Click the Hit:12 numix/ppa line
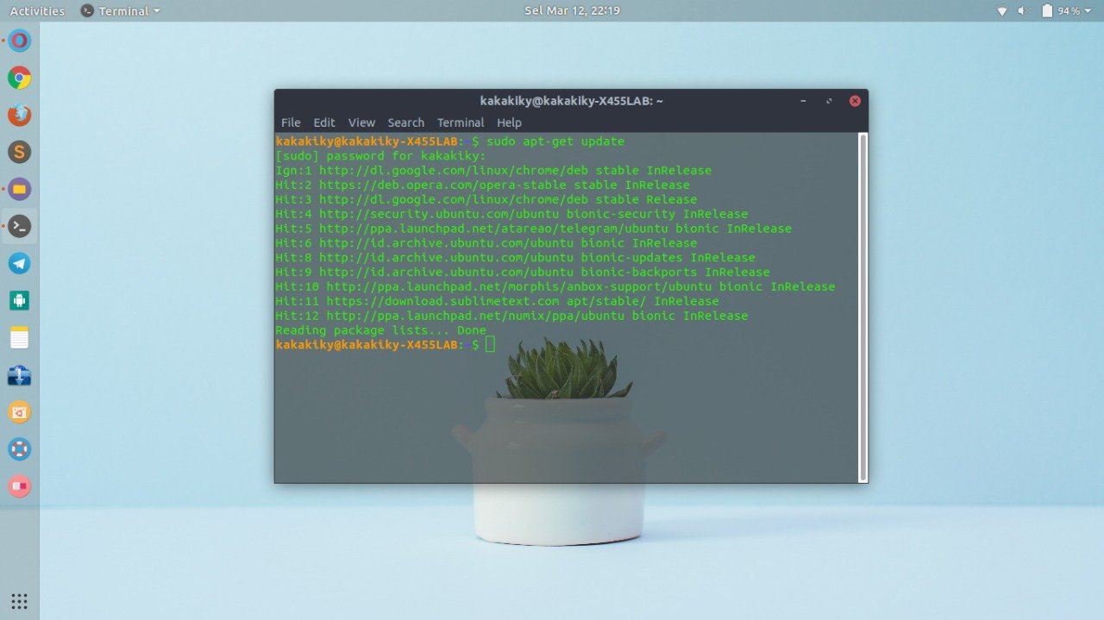Screen dimensions: 1104x620 pos(511,316)
